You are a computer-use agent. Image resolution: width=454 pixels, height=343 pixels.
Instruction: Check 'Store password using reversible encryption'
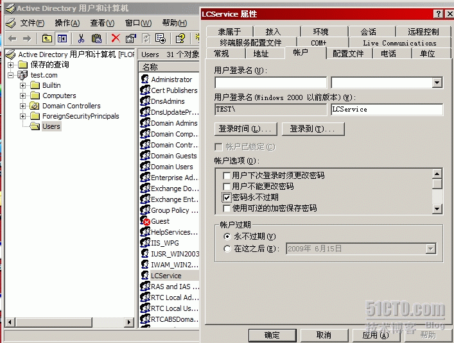click(227, 208)
